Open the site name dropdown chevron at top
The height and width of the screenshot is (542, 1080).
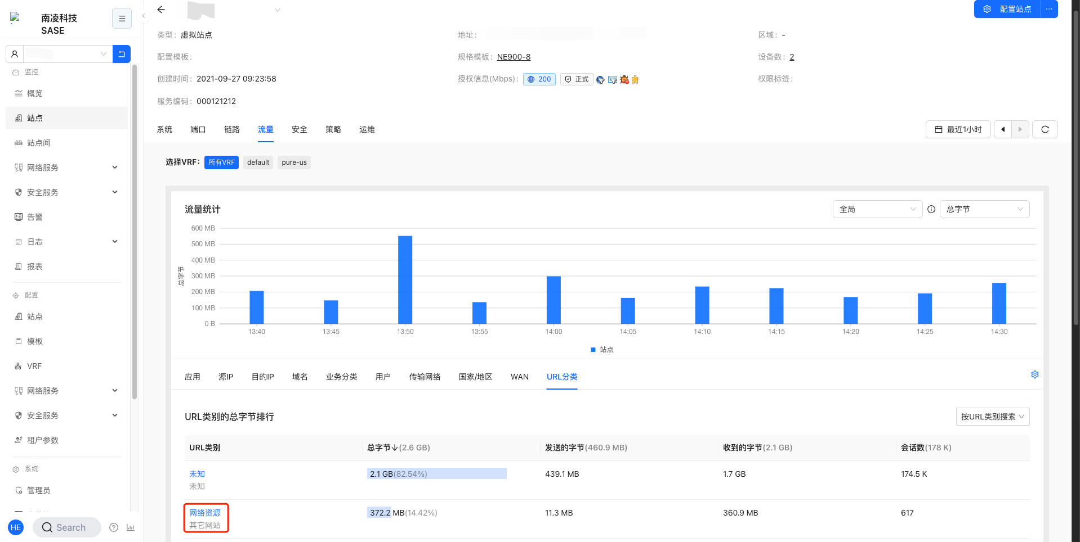(277, 10)
